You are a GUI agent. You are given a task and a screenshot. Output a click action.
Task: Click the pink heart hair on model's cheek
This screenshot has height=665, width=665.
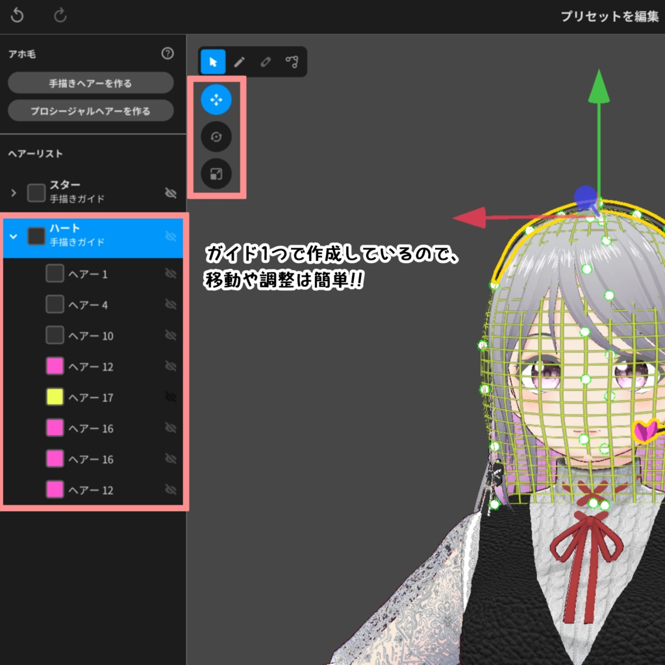tap(646, 431)
